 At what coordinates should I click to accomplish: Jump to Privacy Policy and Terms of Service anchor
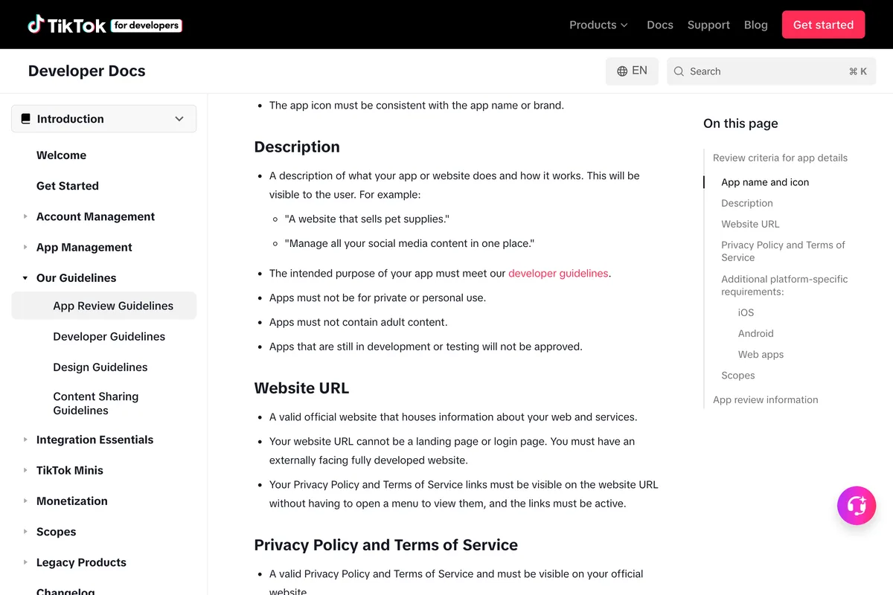[783, 251]
